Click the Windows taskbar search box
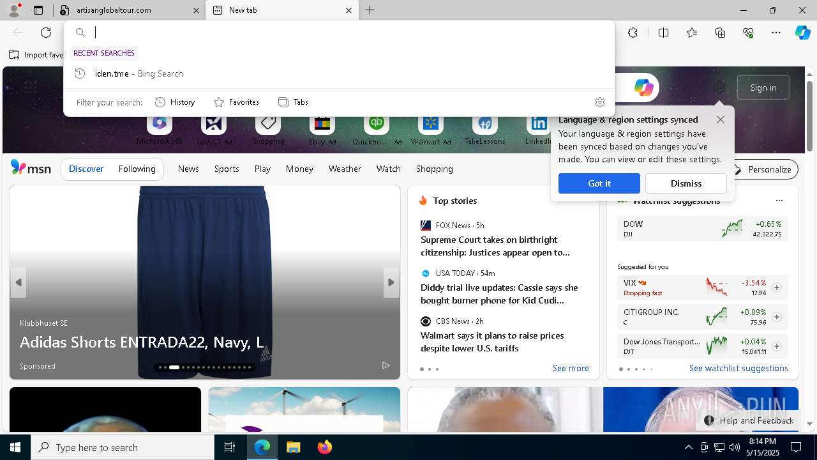Screen dimensions: 817x460 click(x=123, y=447)
